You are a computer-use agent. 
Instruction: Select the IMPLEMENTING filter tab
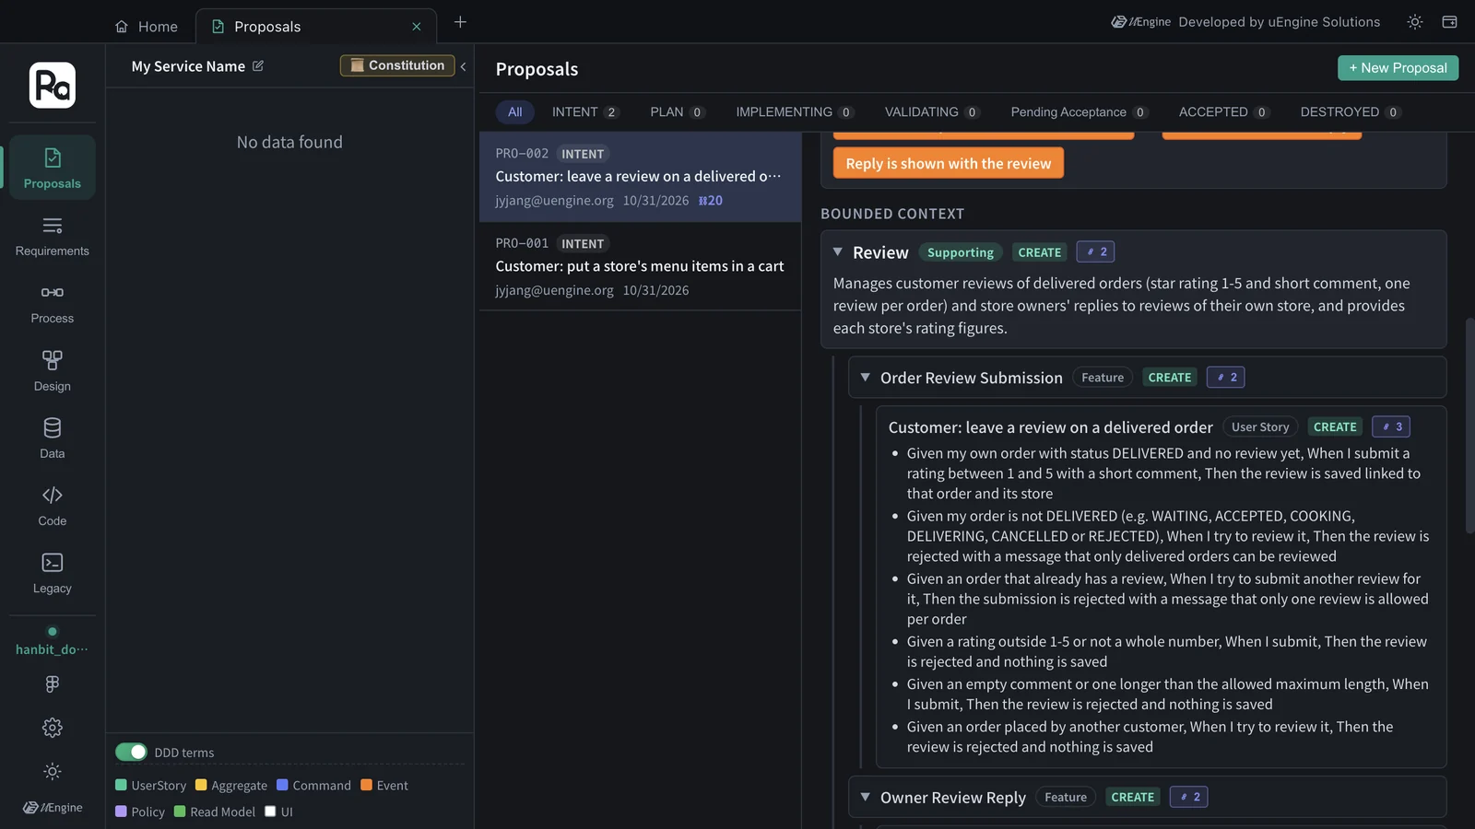(795, 112)
